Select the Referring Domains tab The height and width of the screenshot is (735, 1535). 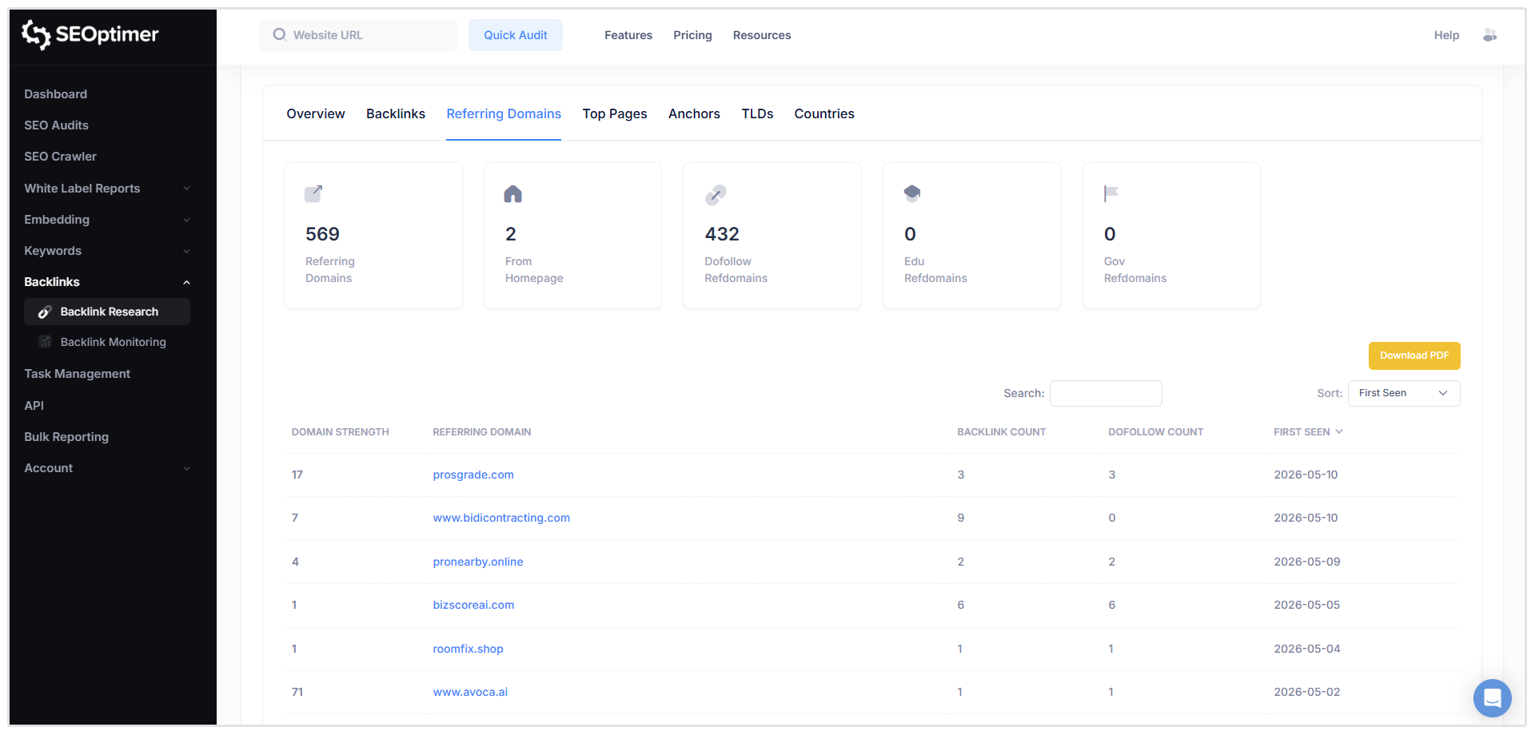504,113
